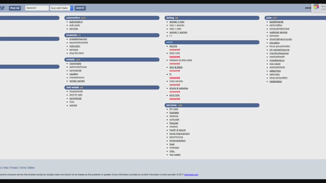The image size is (326, 183).
Task: Open the creative link
Action: 173,127
